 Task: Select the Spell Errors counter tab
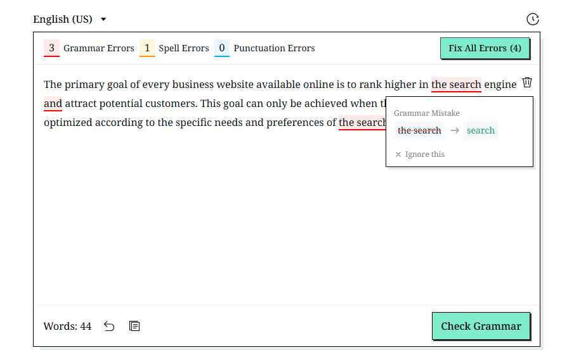pos(174,48)
